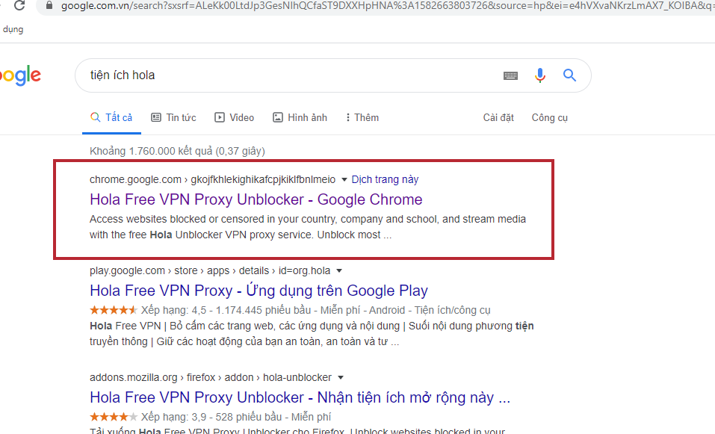Screen dimensions: 715x434
Task: Open the on-screen keyboard icon in the search box
Action: point(510,75)
